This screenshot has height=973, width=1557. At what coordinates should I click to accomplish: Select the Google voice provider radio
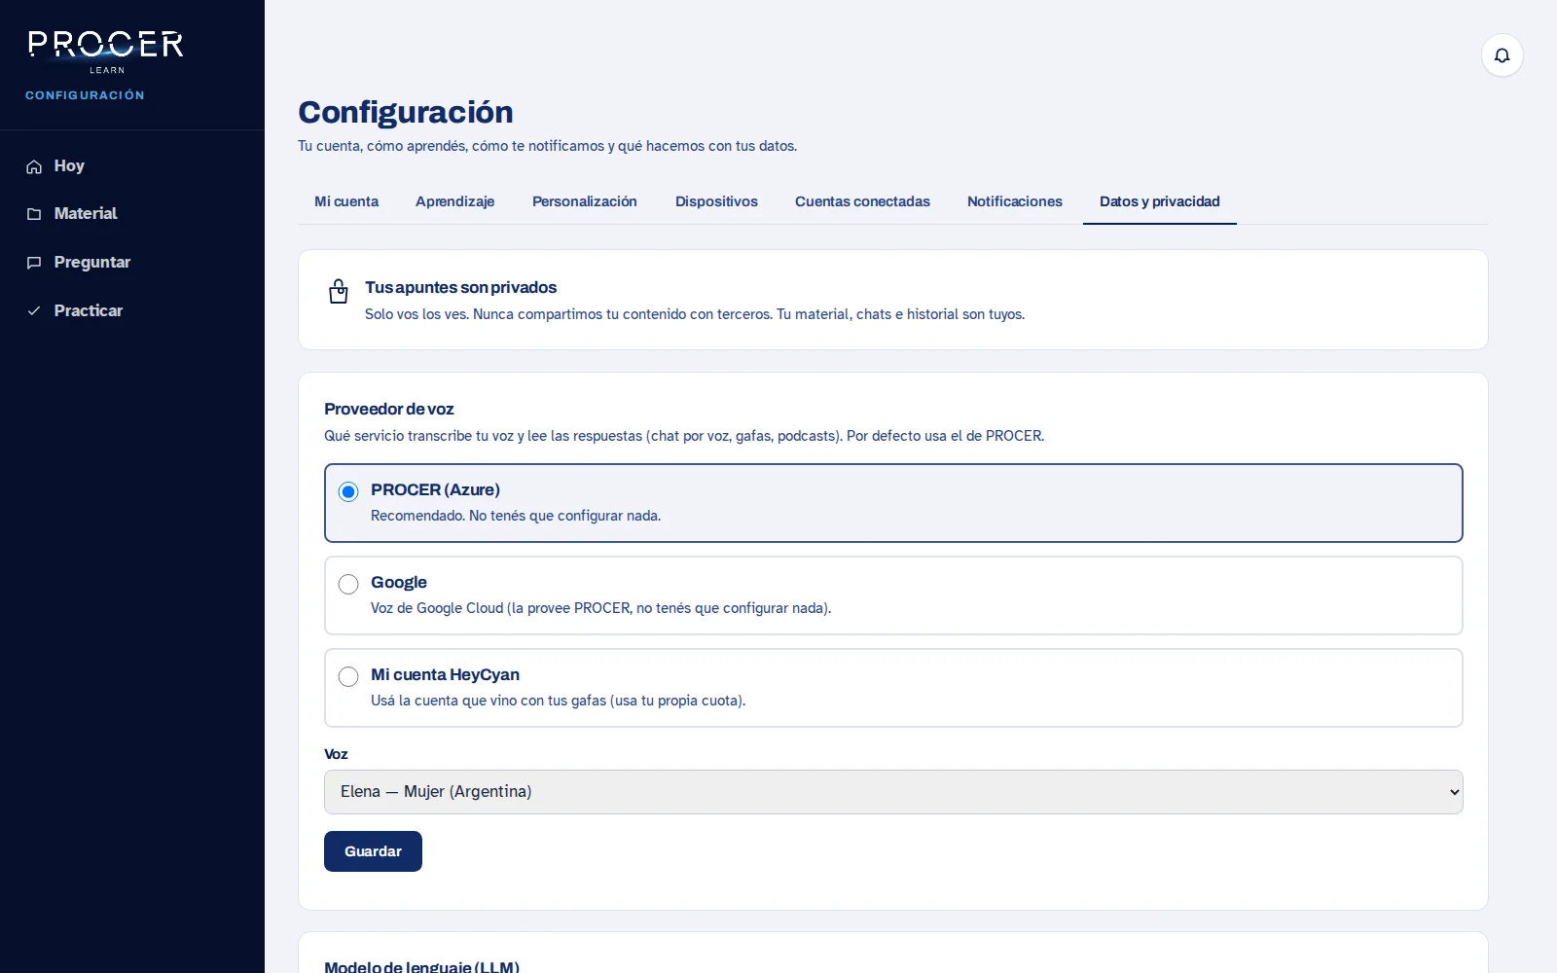(348, 584)
